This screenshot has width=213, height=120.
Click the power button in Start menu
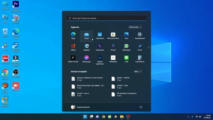tap(141, 107)
